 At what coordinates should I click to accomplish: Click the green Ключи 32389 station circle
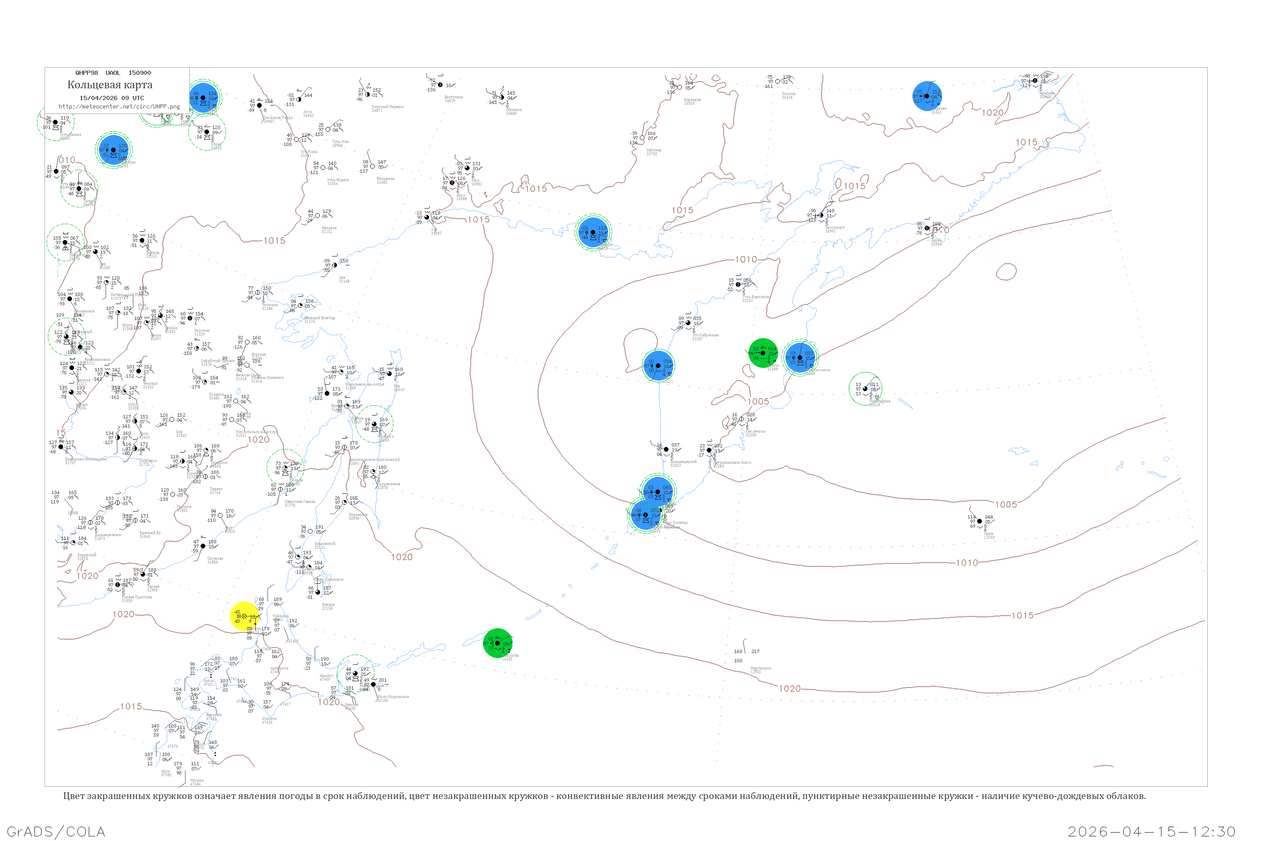point(762,353)
